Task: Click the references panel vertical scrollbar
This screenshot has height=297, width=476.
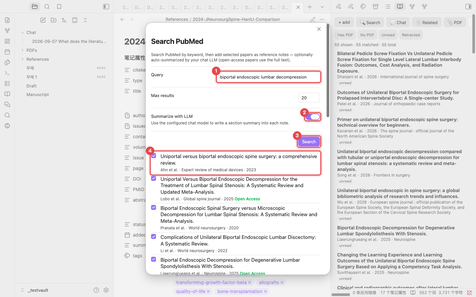Action: (x=474, y=34)
